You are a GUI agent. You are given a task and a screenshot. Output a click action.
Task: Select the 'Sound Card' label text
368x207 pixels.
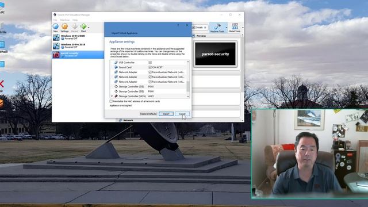click(125, 67)
